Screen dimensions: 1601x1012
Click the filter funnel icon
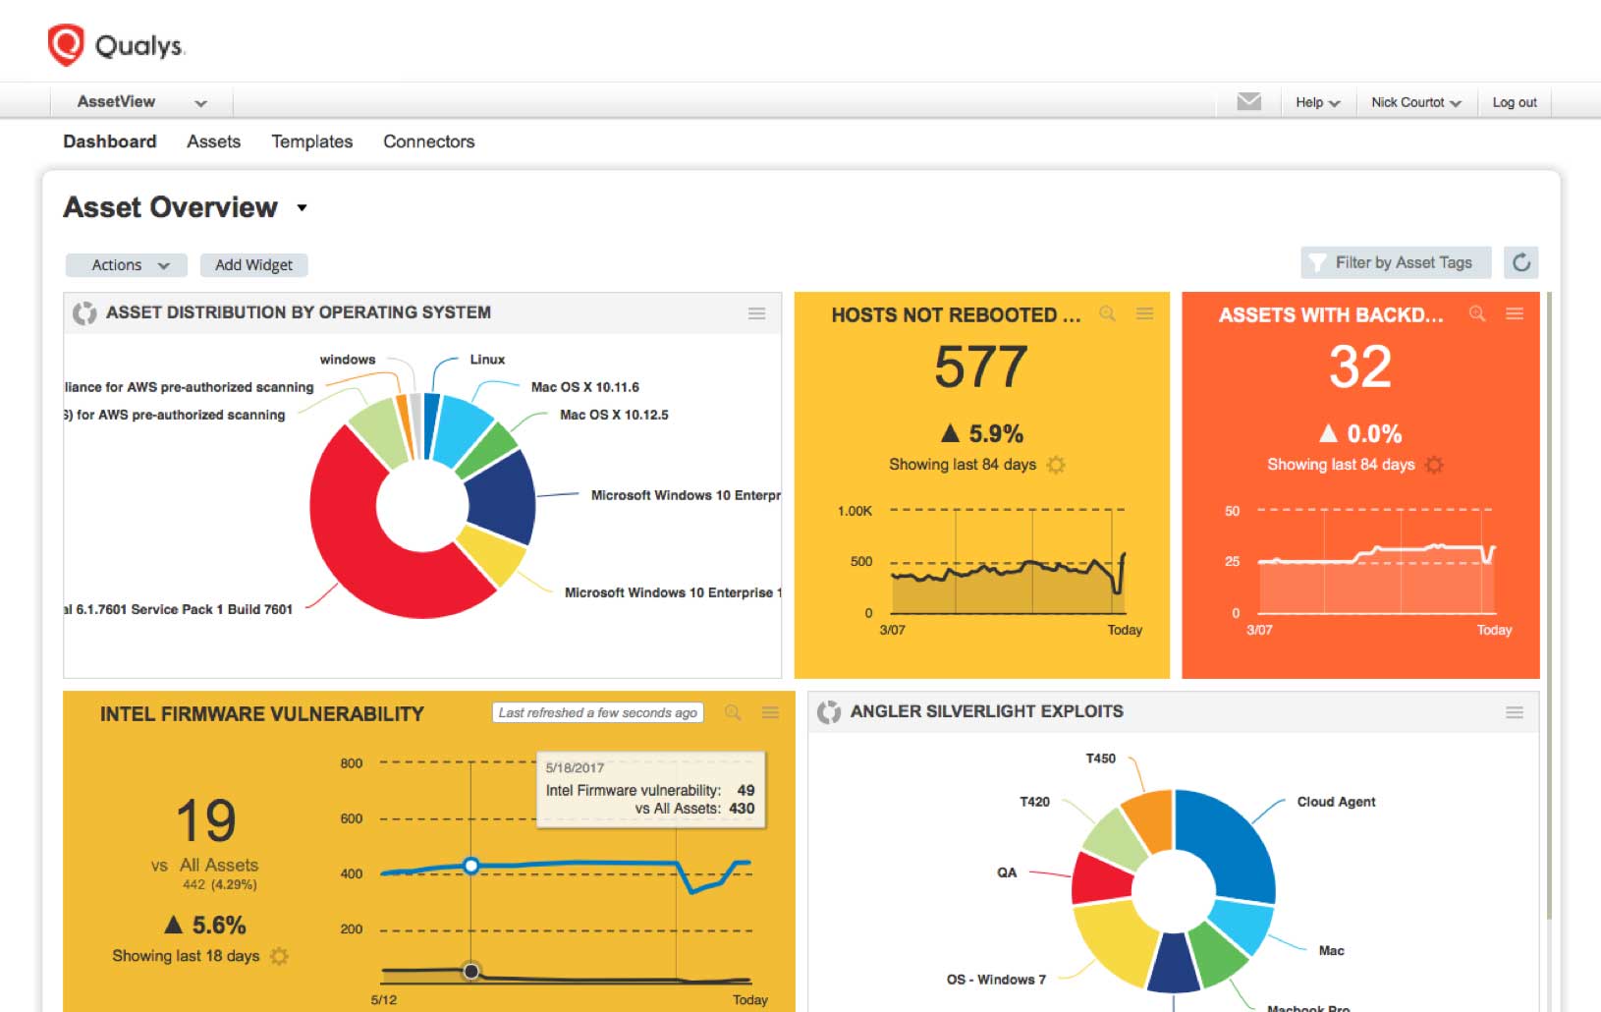pyautogui.click(x=1317, y=262)
